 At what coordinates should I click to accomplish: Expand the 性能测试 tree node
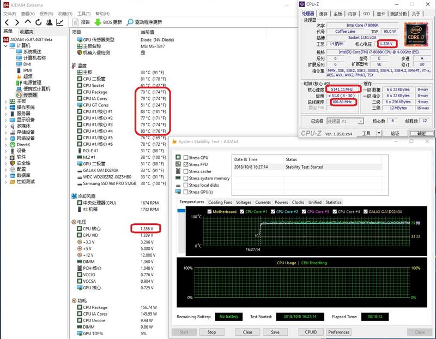(x=6, y=182)
